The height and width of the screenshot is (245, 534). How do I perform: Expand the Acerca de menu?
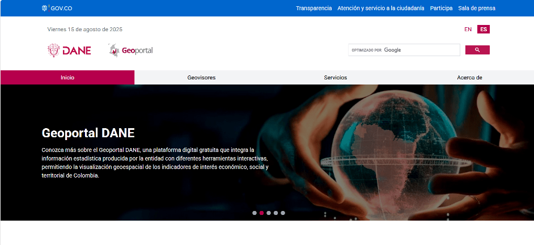469,78
